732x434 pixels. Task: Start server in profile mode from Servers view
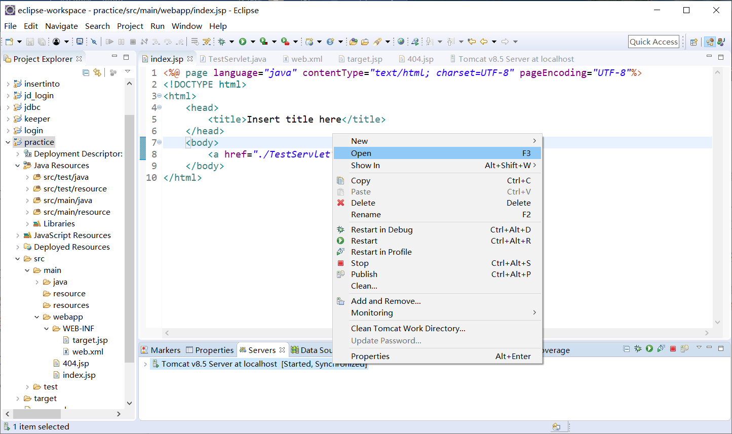coord(661,349)
